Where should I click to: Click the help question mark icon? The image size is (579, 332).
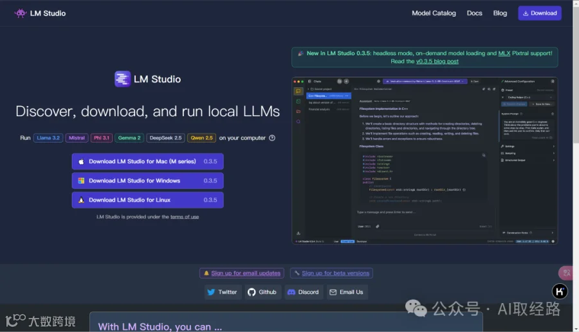[272, 138]
